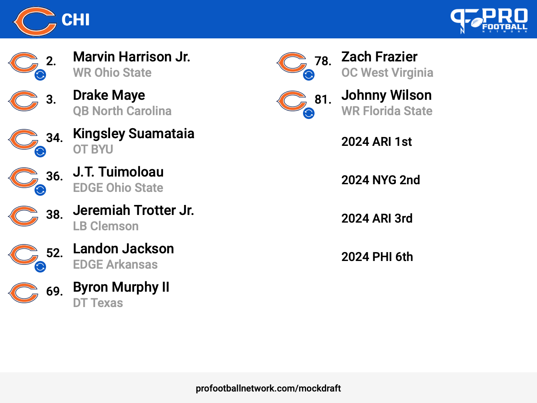This screenshot has width=537, height=403.
Task: Select Byron Murphy II player name
Action: 121,287
